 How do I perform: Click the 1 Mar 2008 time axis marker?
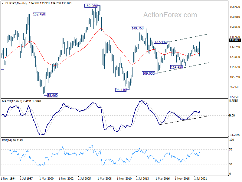[x=104, y=178]
